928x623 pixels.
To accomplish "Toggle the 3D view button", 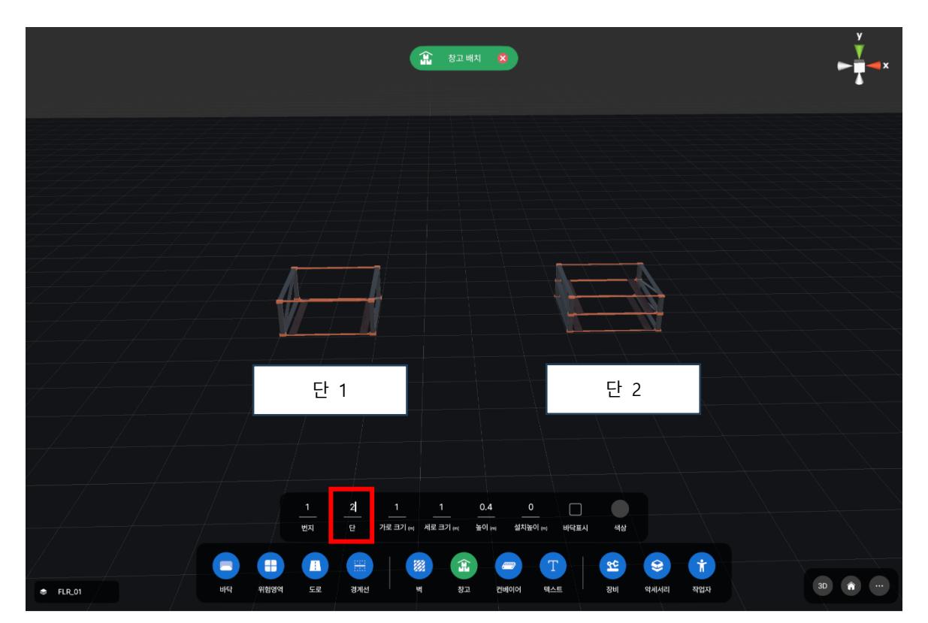I will (823, 585).
